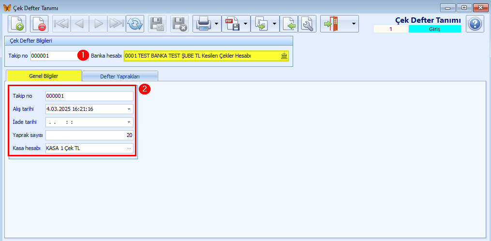
Task: Click the Kasa hesabı ellipsis browse button
Action: click(x=129, y=148)
